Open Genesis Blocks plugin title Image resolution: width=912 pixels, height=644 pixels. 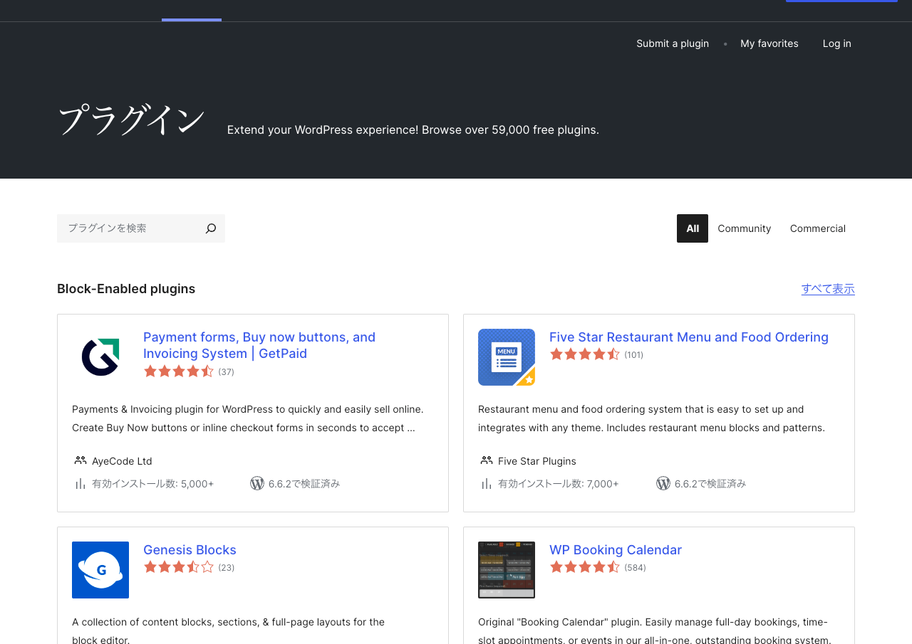coord(190,550)
